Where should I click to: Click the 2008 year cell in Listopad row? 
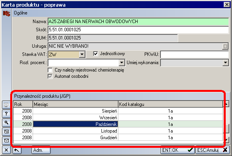pos(23,131)
